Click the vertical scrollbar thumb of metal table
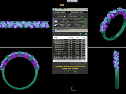126x94 pixels. tap(86, 42)
